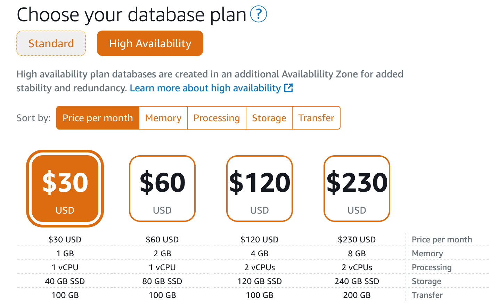Viewport: 499px width, 307px height.
Task: Open Learn more about high availability link
Action: tap(205, 88)
